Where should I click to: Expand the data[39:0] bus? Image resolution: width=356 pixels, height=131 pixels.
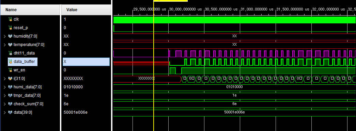click(5, 112)
